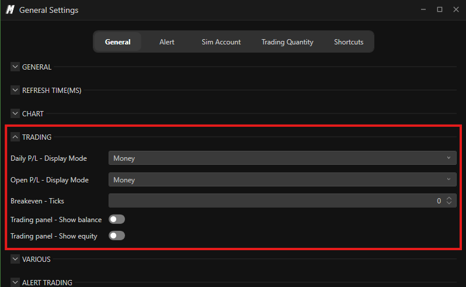Expand the CHART section

pos(15,113)
